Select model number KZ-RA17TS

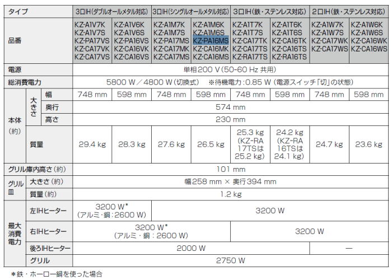(250, 57)
